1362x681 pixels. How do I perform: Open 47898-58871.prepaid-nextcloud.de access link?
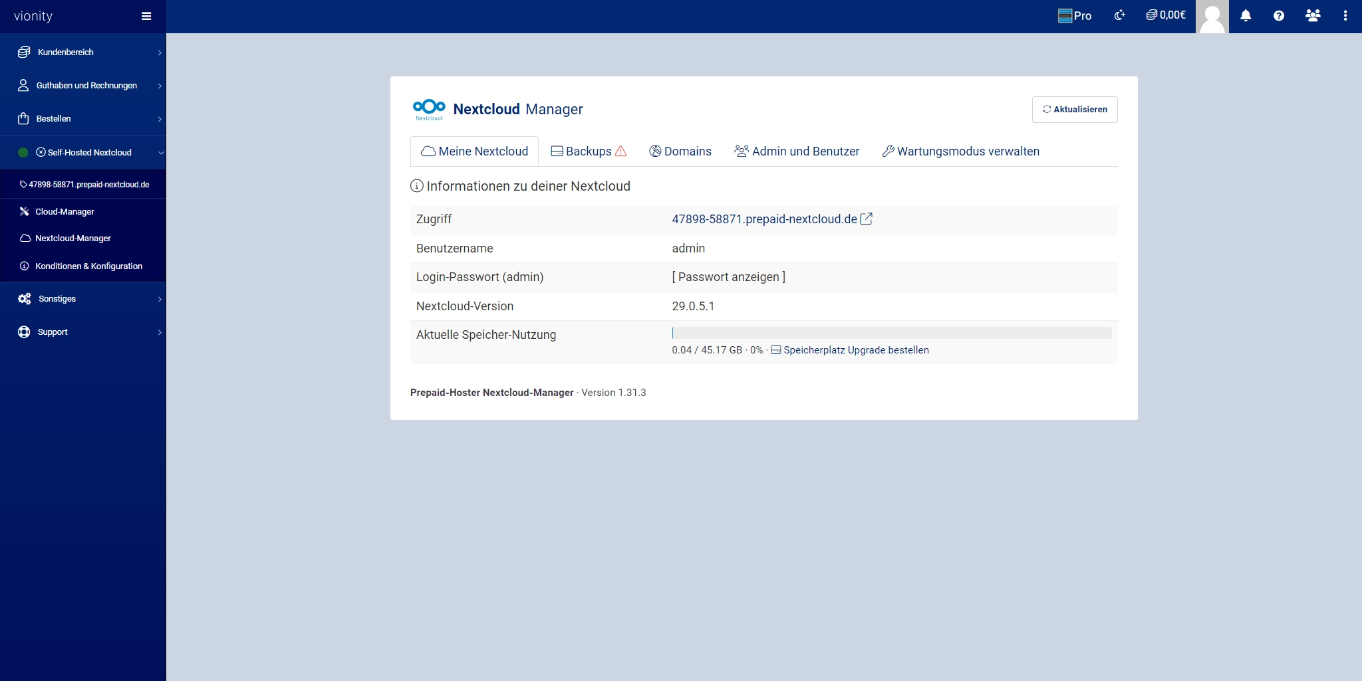click(764, 219)
